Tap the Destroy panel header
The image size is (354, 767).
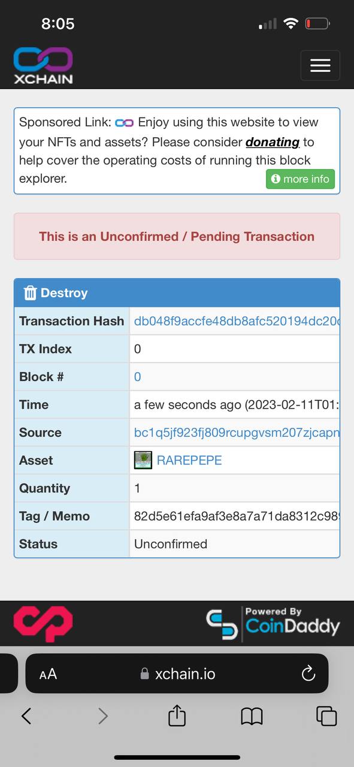(177, 293)
